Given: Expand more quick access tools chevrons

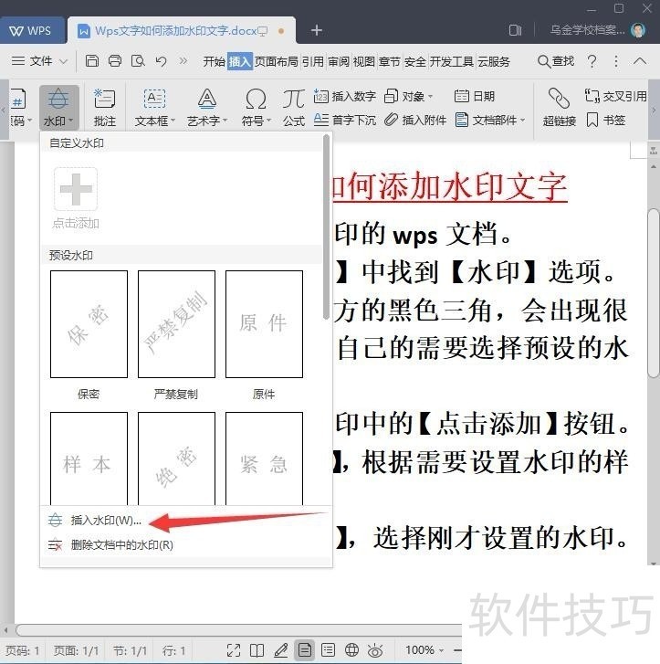Looking at the screenshot, I should click(183, 61).
